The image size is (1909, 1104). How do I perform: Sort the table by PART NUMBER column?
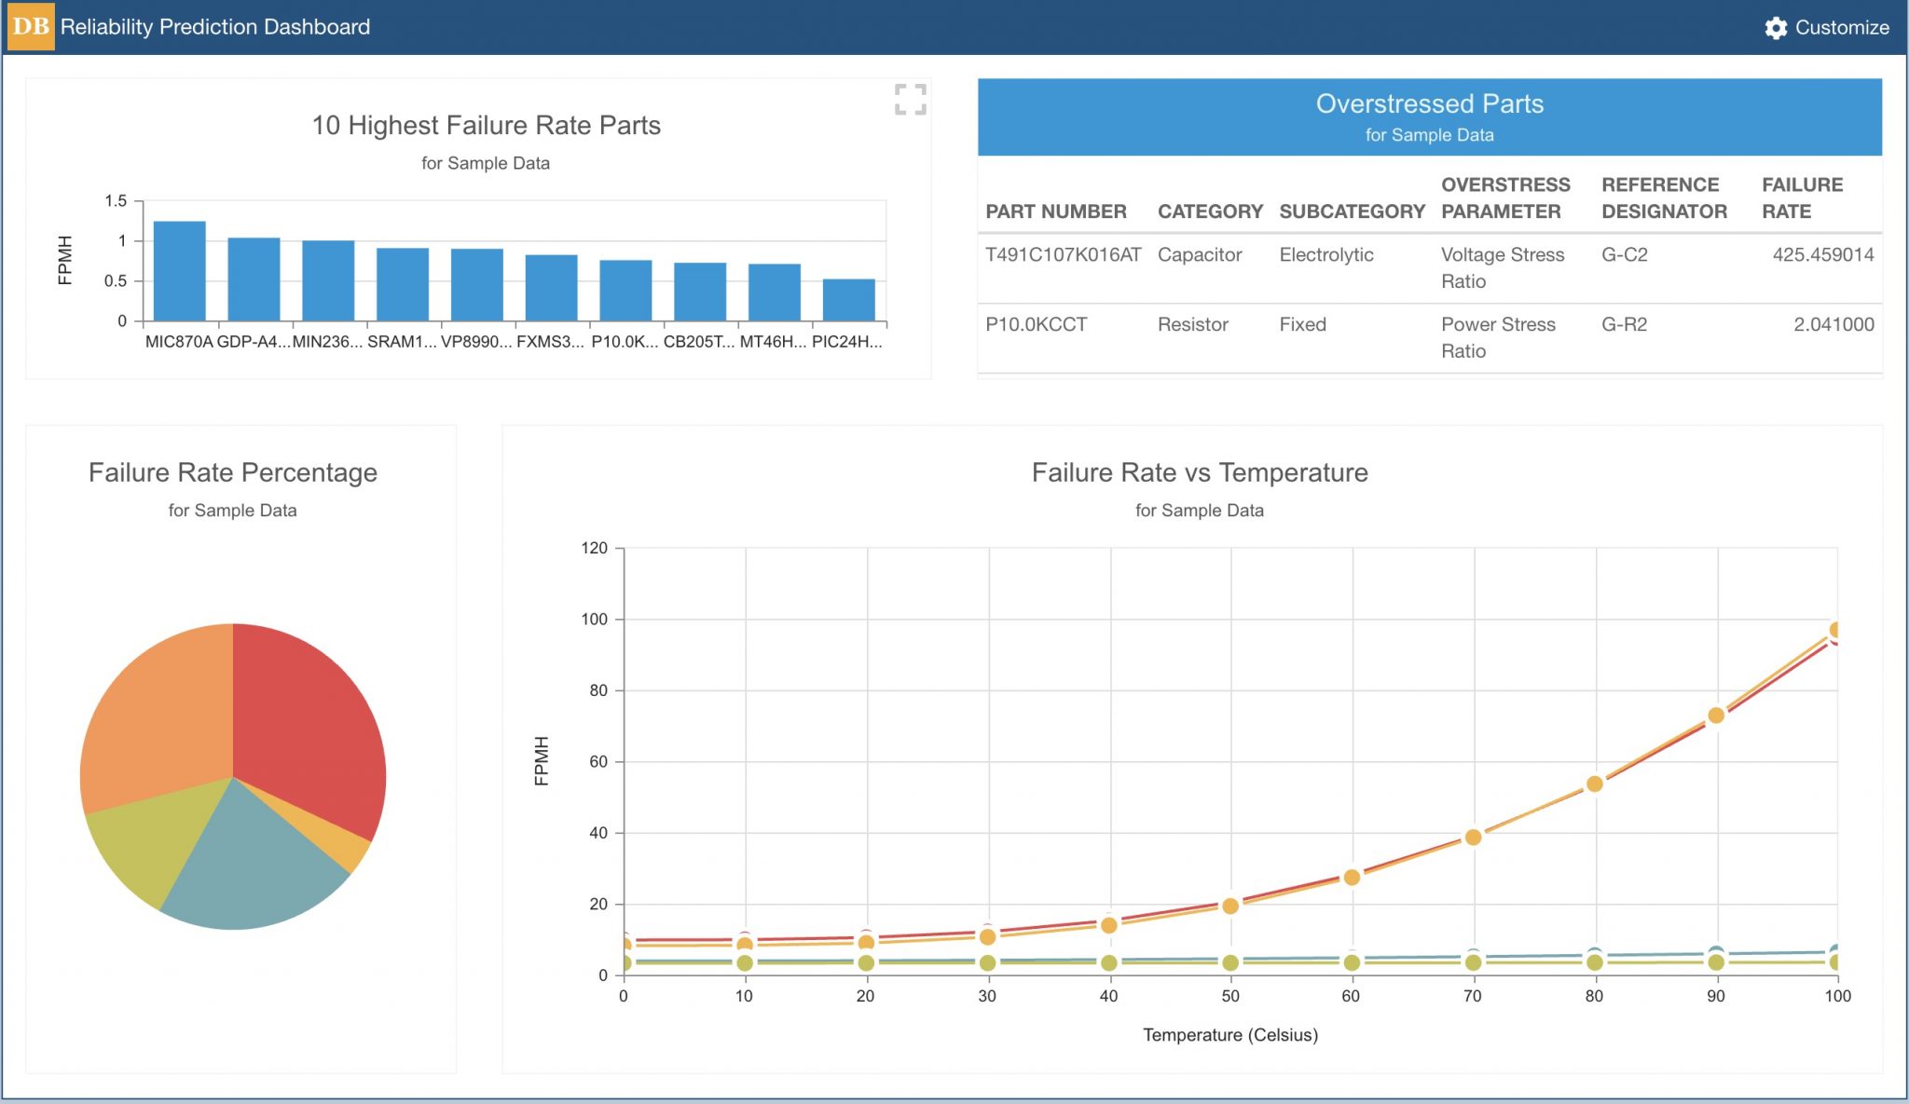pyautogui.click(x=1054, y=211)
